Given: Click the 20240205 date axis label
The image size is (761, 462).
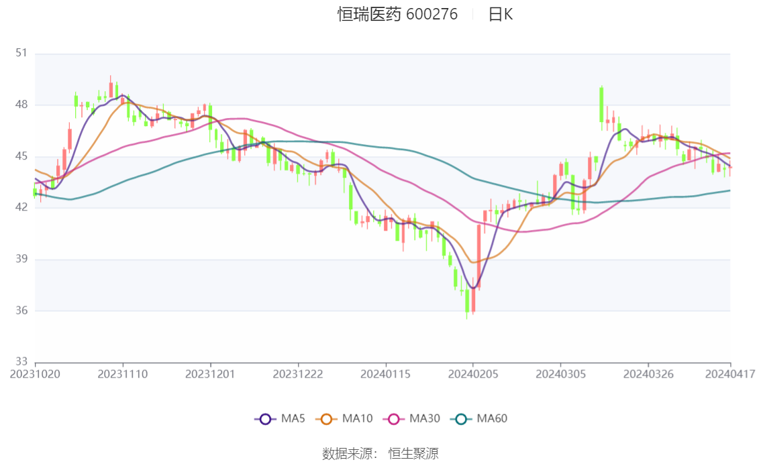Looking at the screenshot, I should coord(473,374).
